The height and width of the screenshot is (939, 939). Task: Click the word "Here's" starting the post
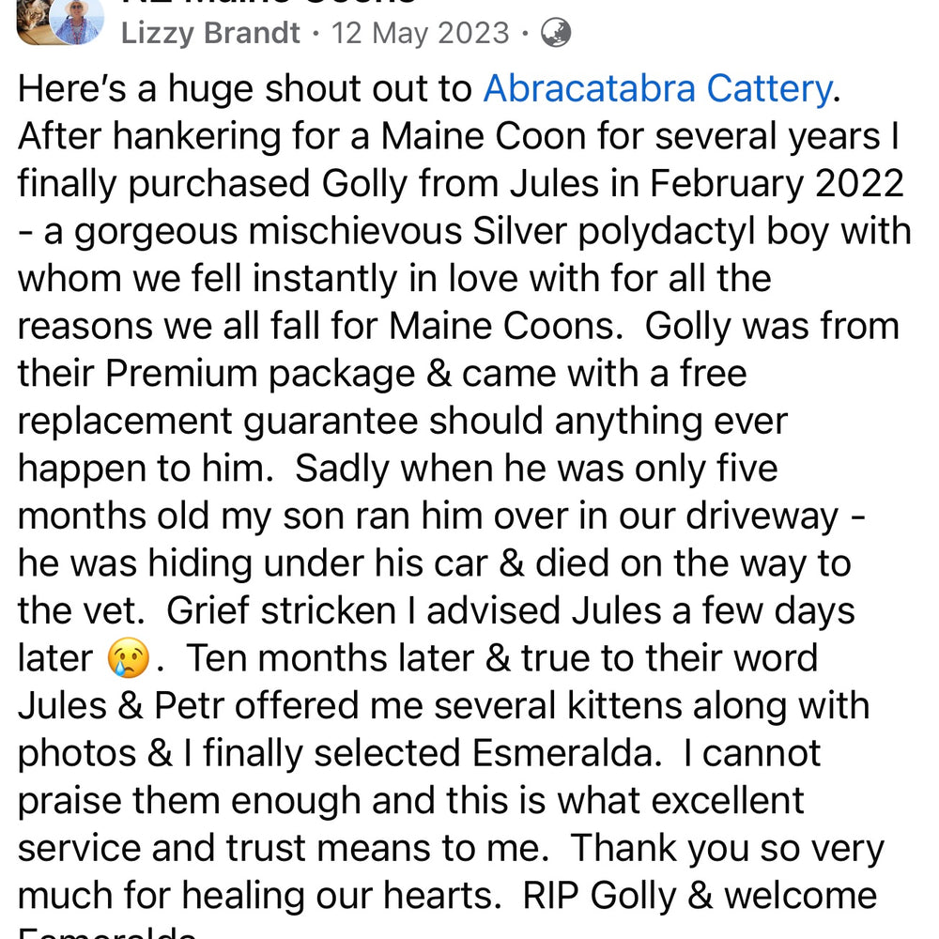(72, 88)
